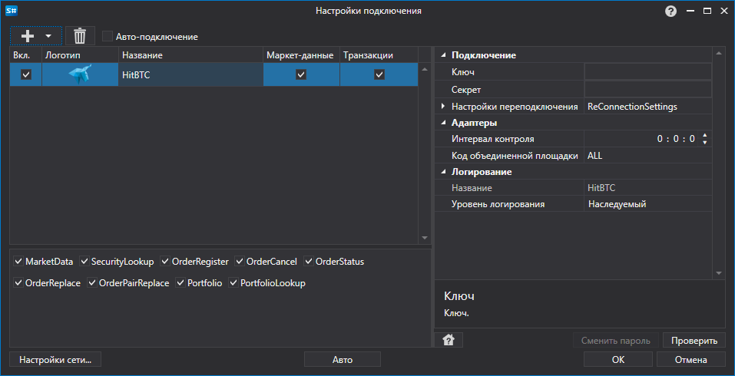Image resolution: width=735 pixels, height=376 pixels.
Task: Collapse the Подключение section
Action: coord(443,56)
